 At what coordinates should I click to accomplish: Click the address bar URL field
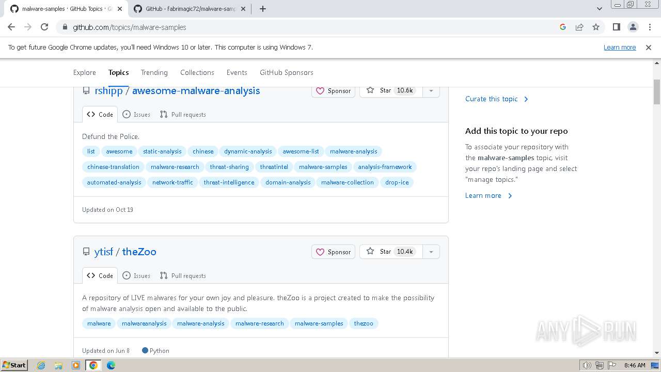coord(310,27)
